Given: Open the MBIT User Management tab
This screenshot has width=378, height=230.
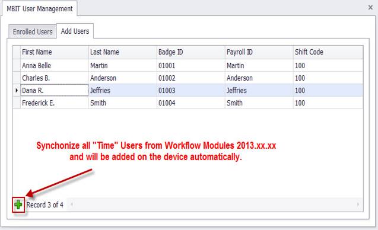Looking at the screenshot, I should [40, 9].
